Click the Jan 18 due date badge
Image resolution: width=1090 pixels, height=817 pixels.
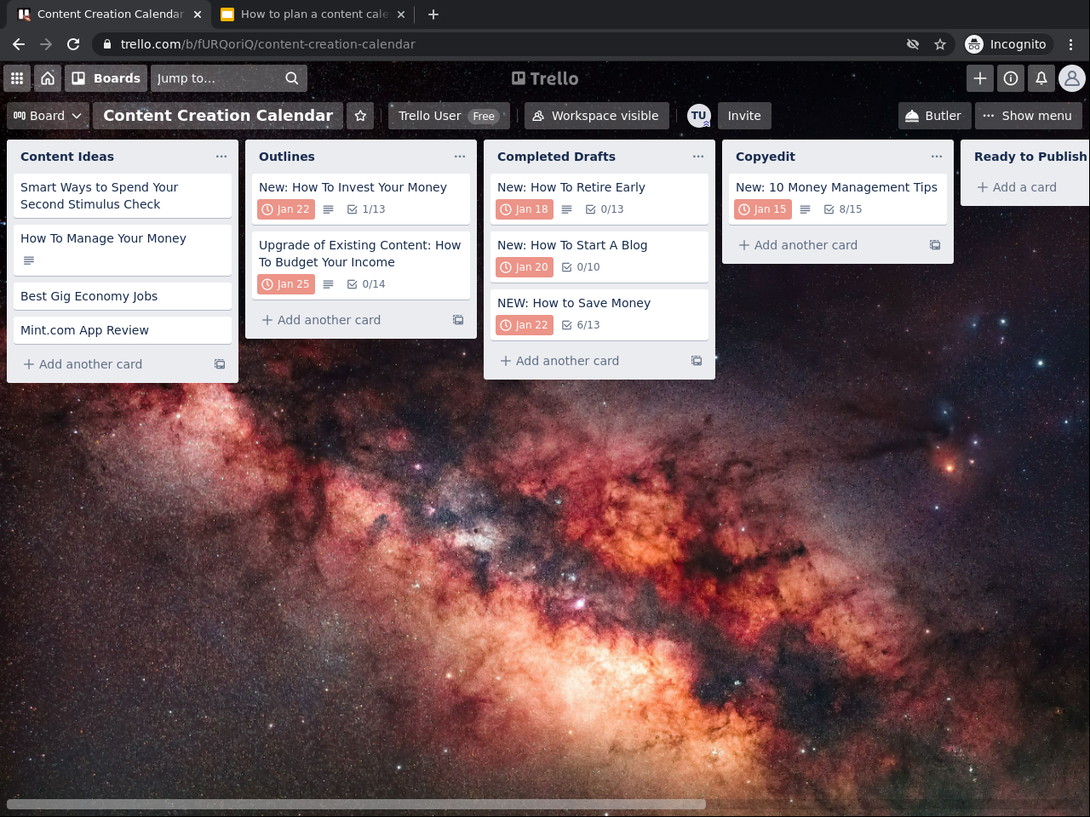click(525, 209)
